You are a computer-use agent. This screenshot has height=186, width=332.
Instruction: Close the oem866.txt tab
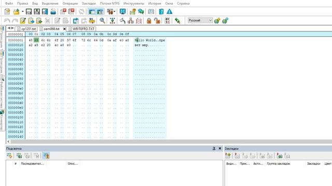(64, 29)
